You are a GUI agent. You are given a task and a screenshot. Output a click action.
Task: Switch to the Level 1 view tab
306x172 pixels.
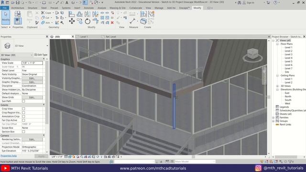click(x=84, y=37)
